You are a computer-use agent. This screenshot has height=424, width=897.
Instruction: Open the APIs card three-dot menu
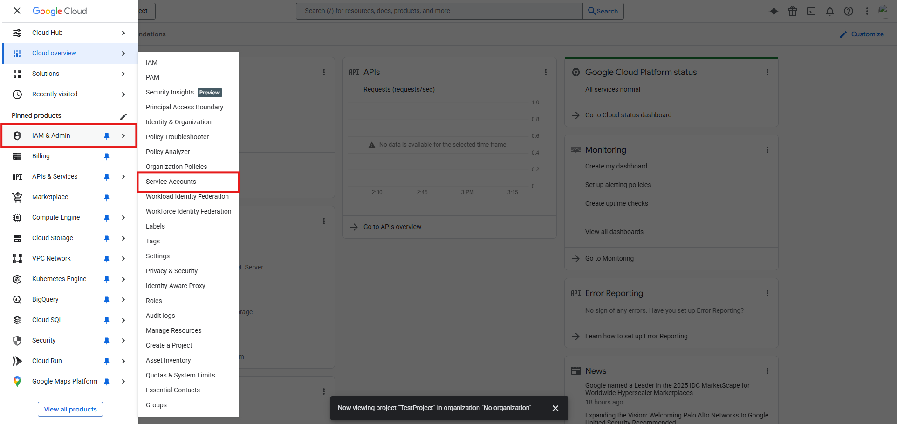pyautogui.click(x=546, y=72)
